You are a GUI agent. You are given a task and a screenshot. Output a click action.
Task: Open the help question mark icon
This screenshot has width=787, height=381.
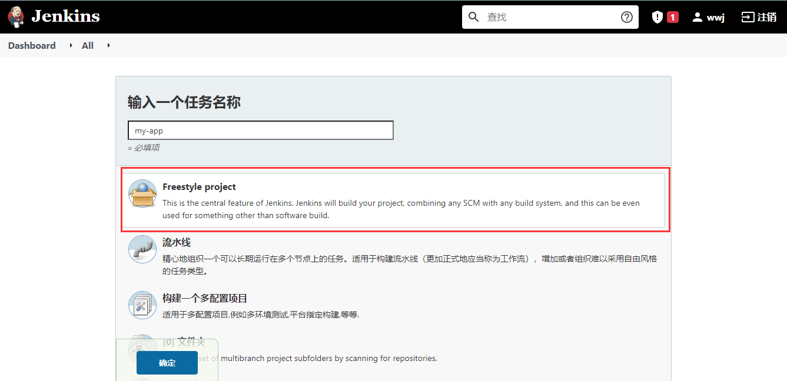tap(626, 16)
